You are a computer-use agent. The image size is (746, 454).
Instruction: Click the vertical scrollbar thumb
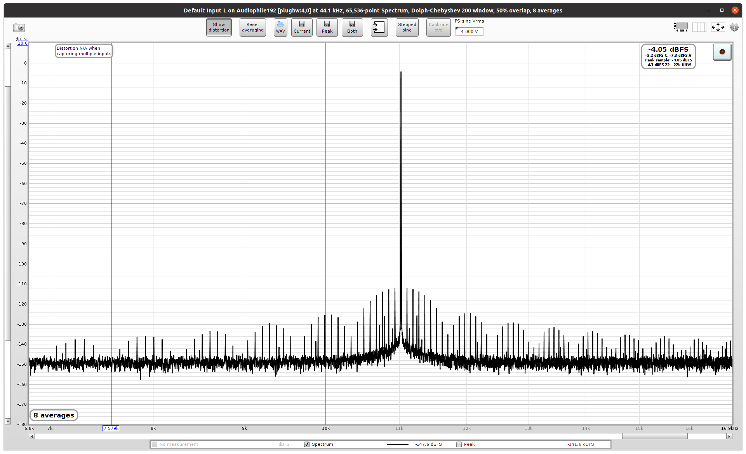pos(8,213)
